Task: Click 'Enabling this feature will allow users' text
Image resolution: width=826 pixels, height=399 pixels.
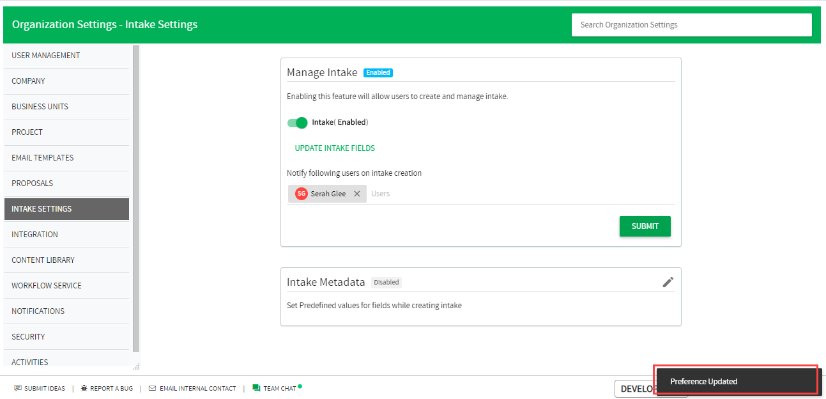Action: (x=397, y=97)
